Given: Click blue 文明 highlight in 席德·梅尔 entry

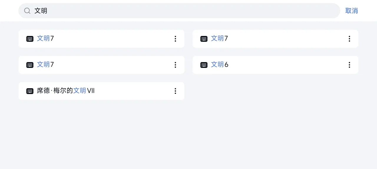Looking at the screenshot, I should 80,91.
